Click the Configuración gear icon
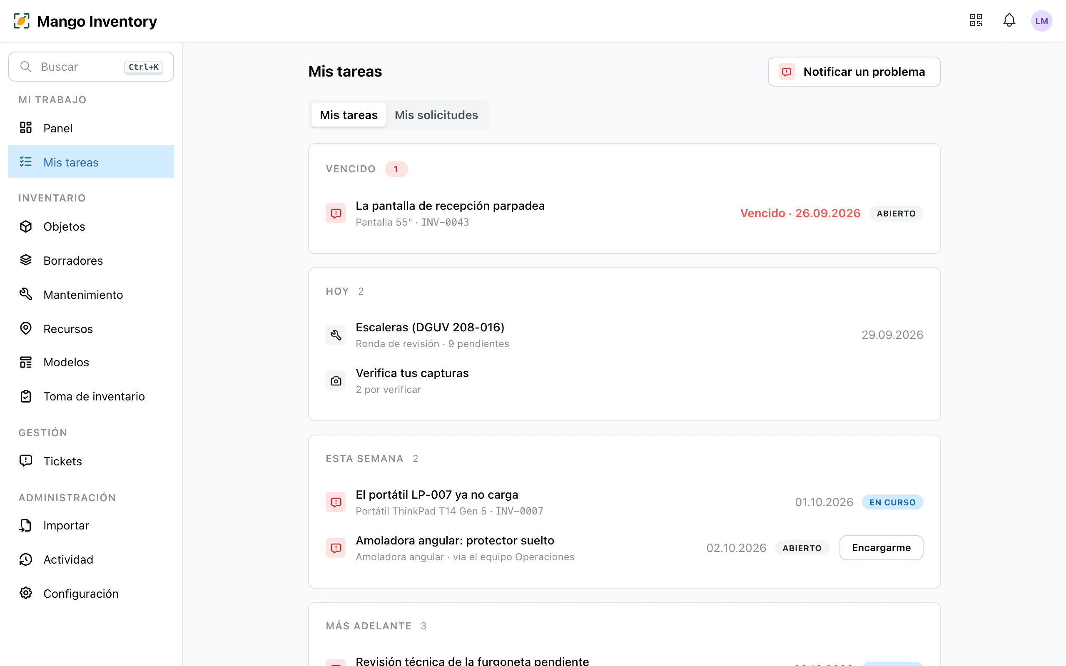Image resolution: width=1066 pixels, height=666 pixels. tap(26, 593)
